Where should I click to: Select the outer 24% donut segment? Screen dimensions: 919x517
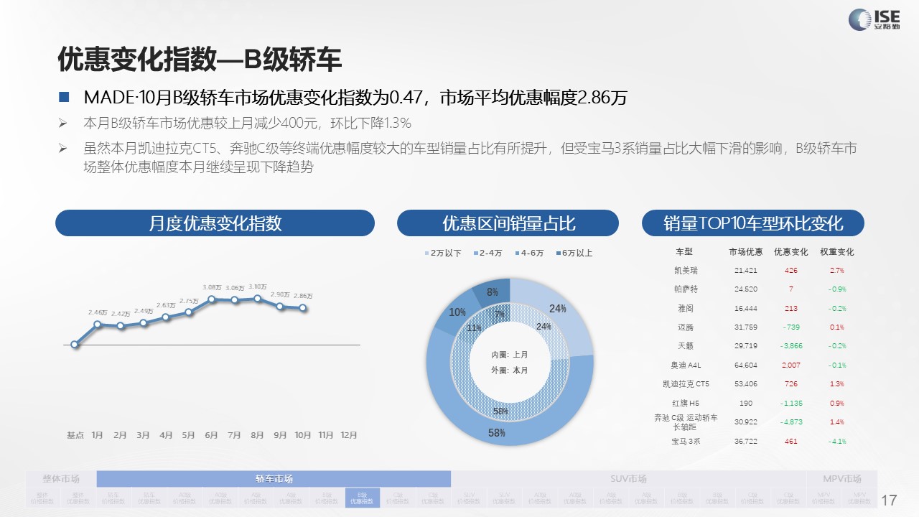point(559,309)
